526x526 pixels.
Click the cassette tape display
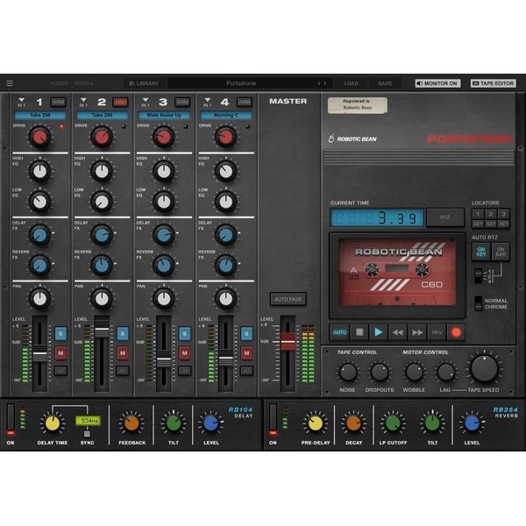point(397,273)
